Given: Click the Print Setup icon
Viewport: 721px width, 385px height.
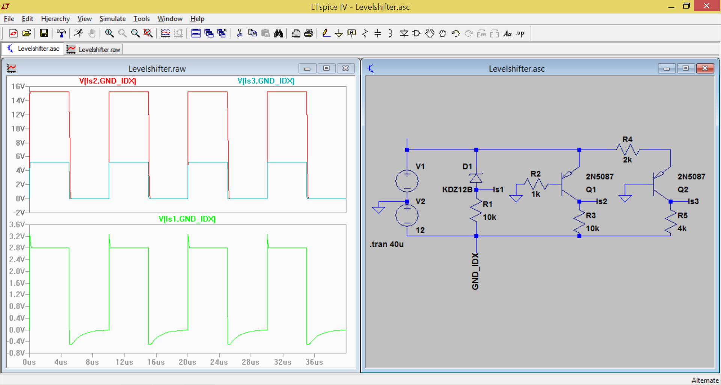Looking at the screenshot, I should (296, 33).
